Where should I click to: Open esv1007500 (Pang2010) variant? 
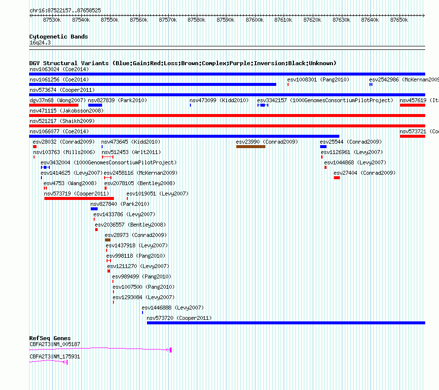click(144, 287)
